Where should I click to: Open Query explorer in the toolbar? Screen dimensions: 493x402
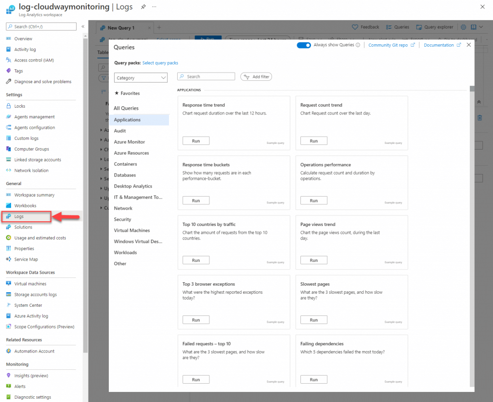[435, 27]
